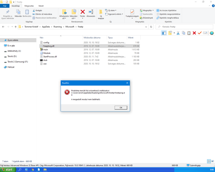This screenshot has height=172, width=215.
Task: Click Kijelölés megszüntetése (Select none)
Action: point(168,14)
